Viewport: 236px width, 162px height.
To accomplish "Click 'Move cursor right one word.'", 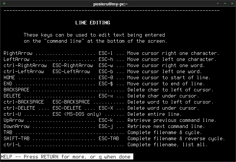I will tap(166, 66).
